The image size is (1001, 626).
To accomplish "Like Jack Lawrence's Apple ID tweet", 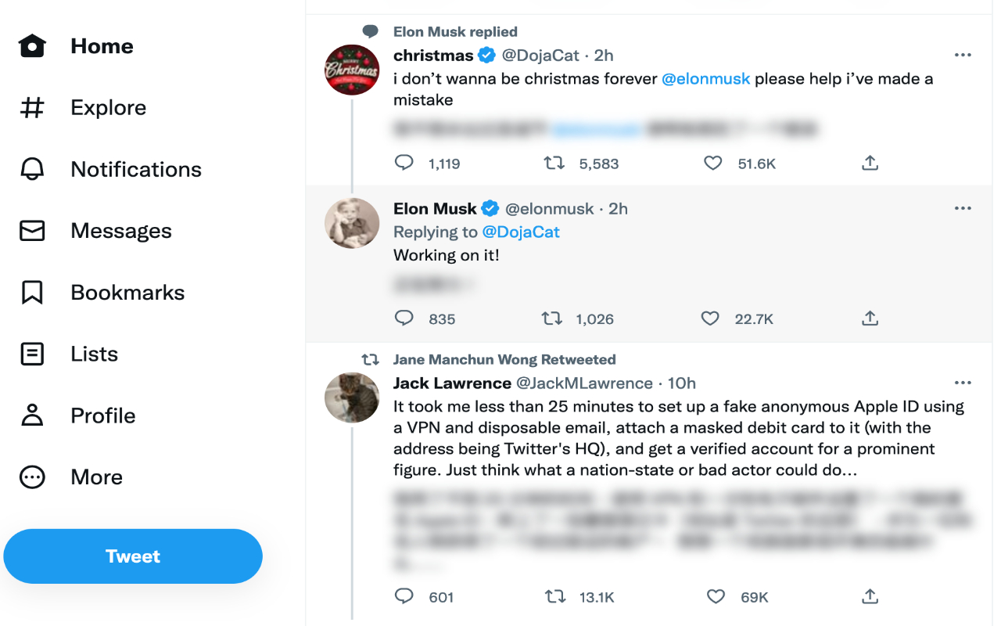I will 716,596.
